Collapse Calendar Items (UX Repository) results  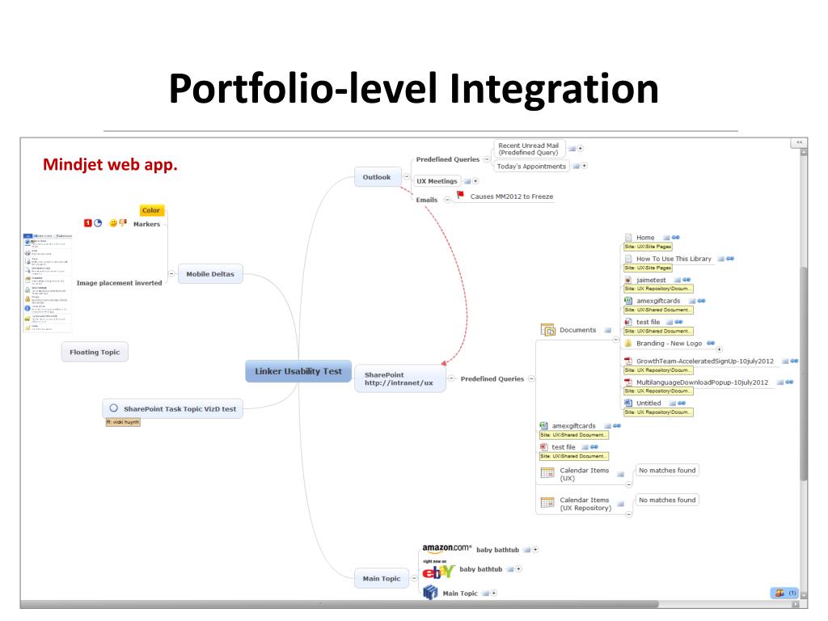tap(629, 513)
